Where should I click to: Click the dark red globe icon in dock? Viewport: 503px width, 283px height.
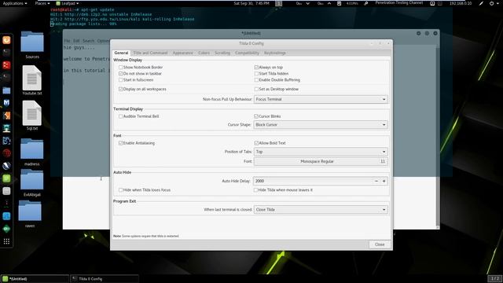coord(6,153)
